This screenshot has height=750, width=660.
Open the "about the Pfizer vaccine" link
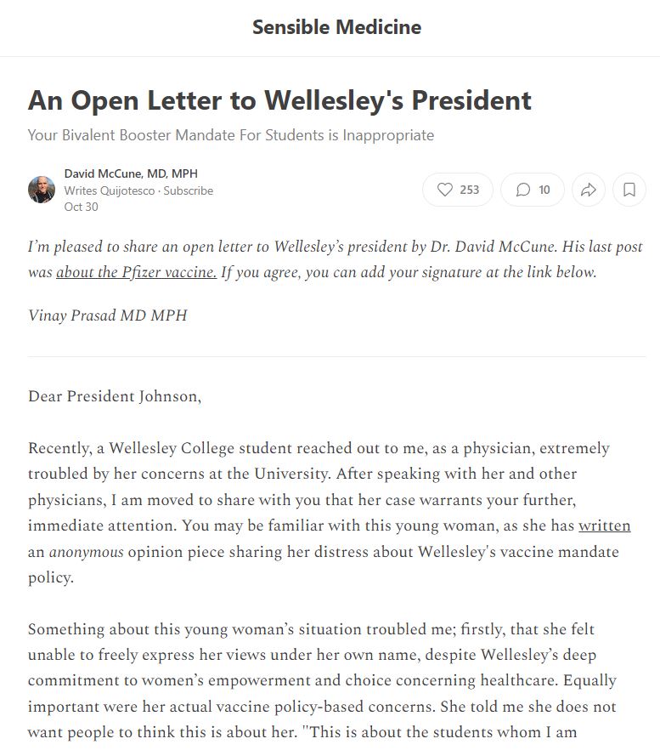click(x=136, y=273)
